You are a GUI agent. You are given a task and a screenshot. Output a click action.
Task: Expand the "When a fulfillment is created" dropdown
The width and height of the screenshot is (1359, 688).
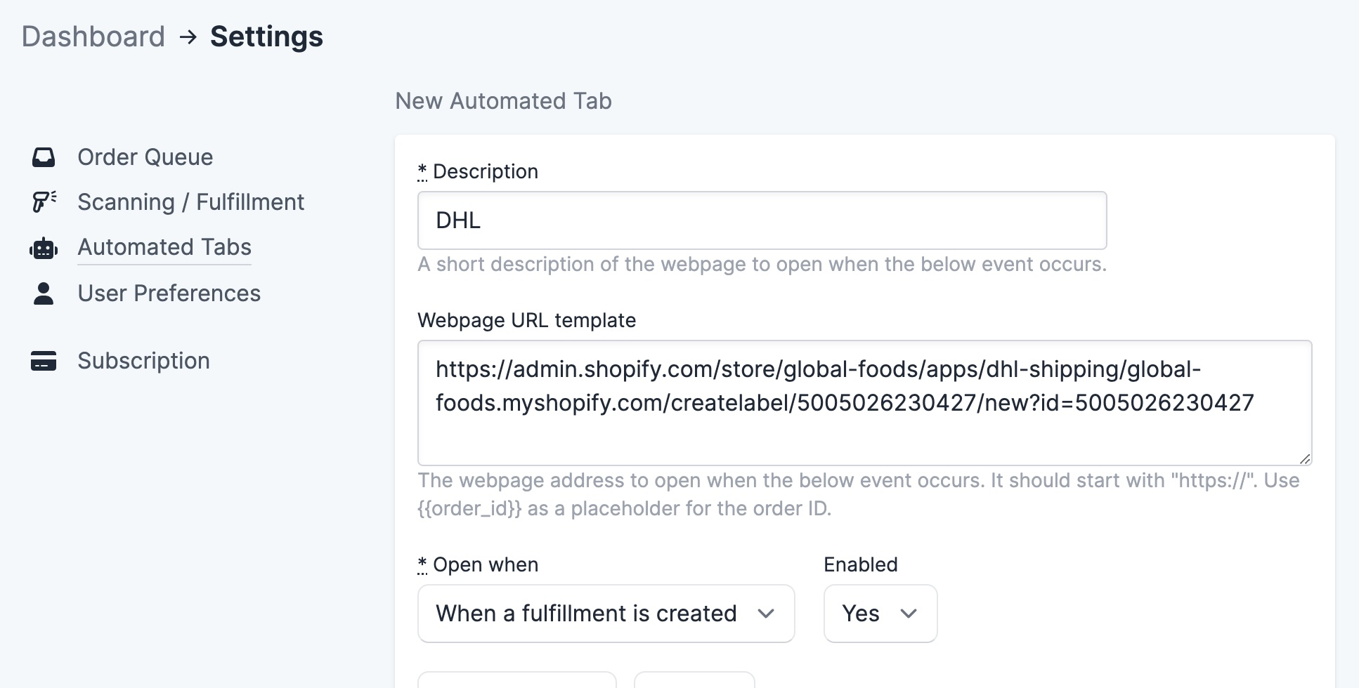pyautogui.click(x=606, y=614)
